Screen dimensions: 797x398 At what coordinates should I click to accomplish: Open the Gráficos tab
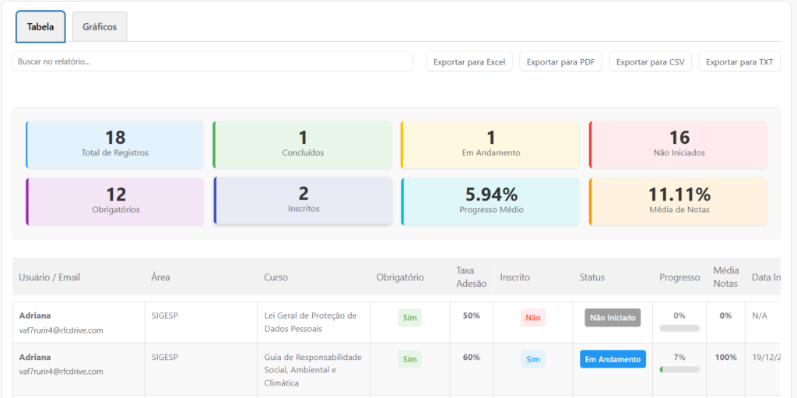coord(100,26)
